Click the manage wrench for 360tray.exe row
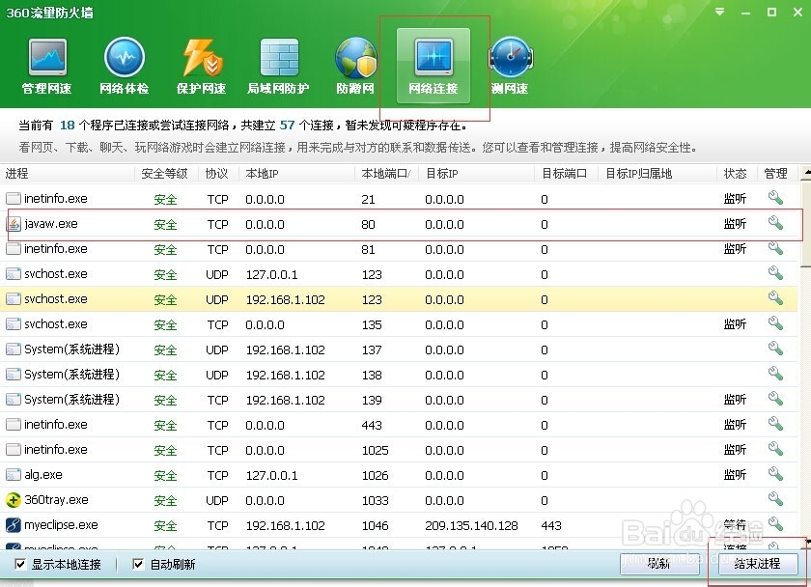 775,498
